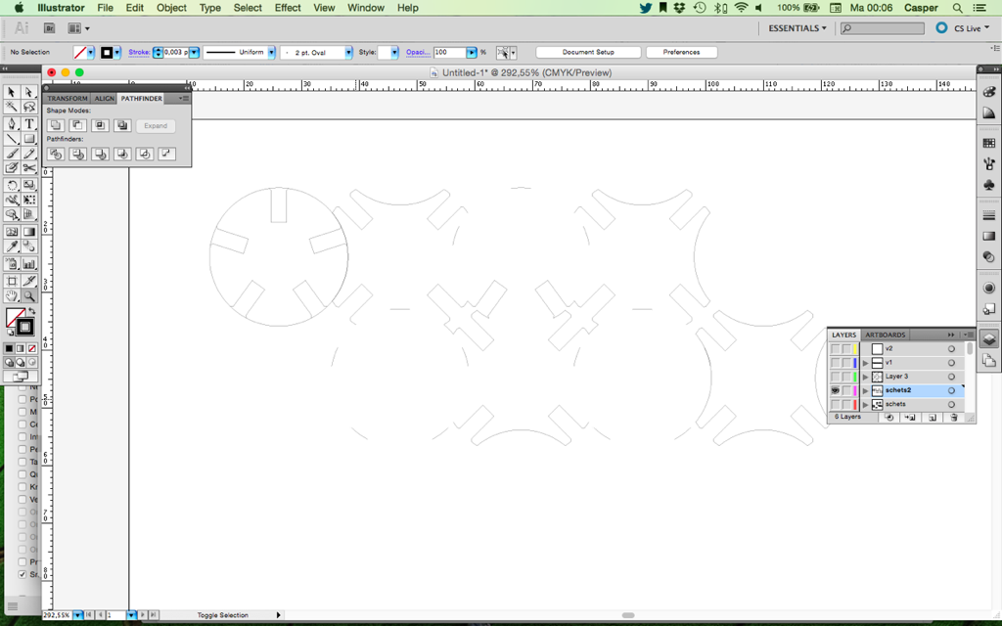
Task: Show Layer 3 visibility box
Action: (836, 377)
